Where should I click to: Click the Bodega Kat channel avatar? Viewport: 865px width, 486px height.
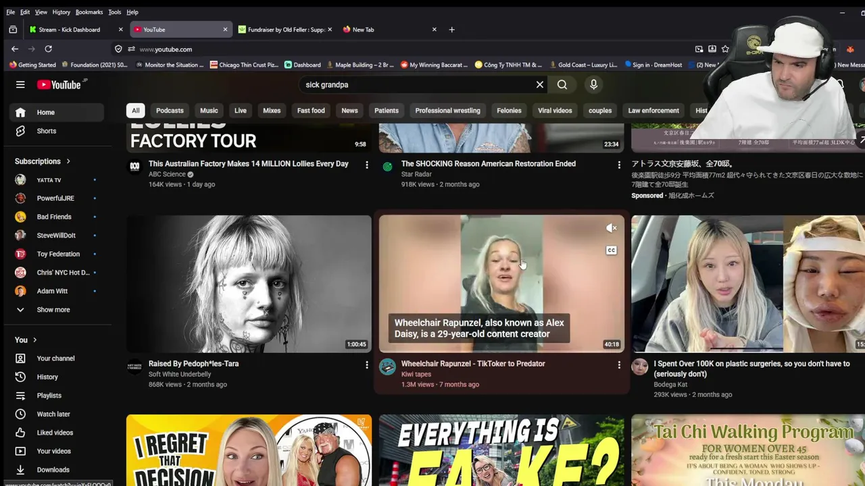coord(639,367)
